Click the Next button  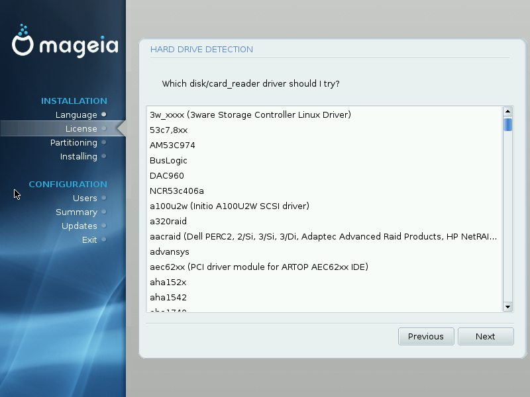486,336
